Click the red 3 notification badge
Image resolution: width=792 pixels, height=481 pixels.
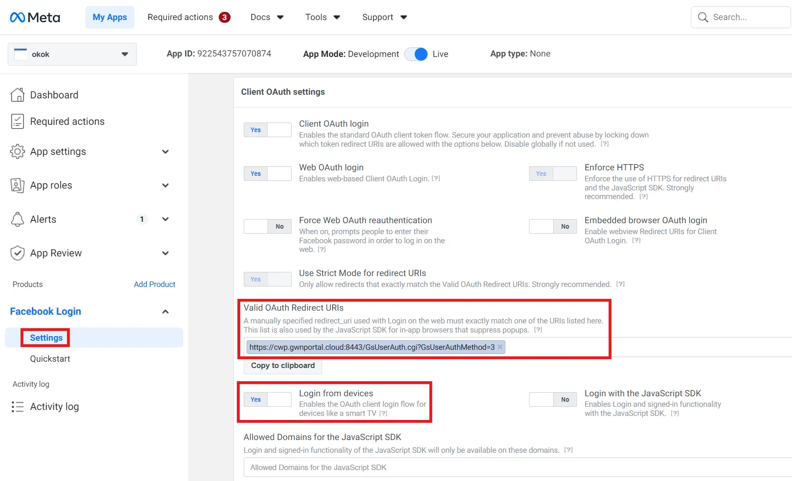[x=224, y=17]
